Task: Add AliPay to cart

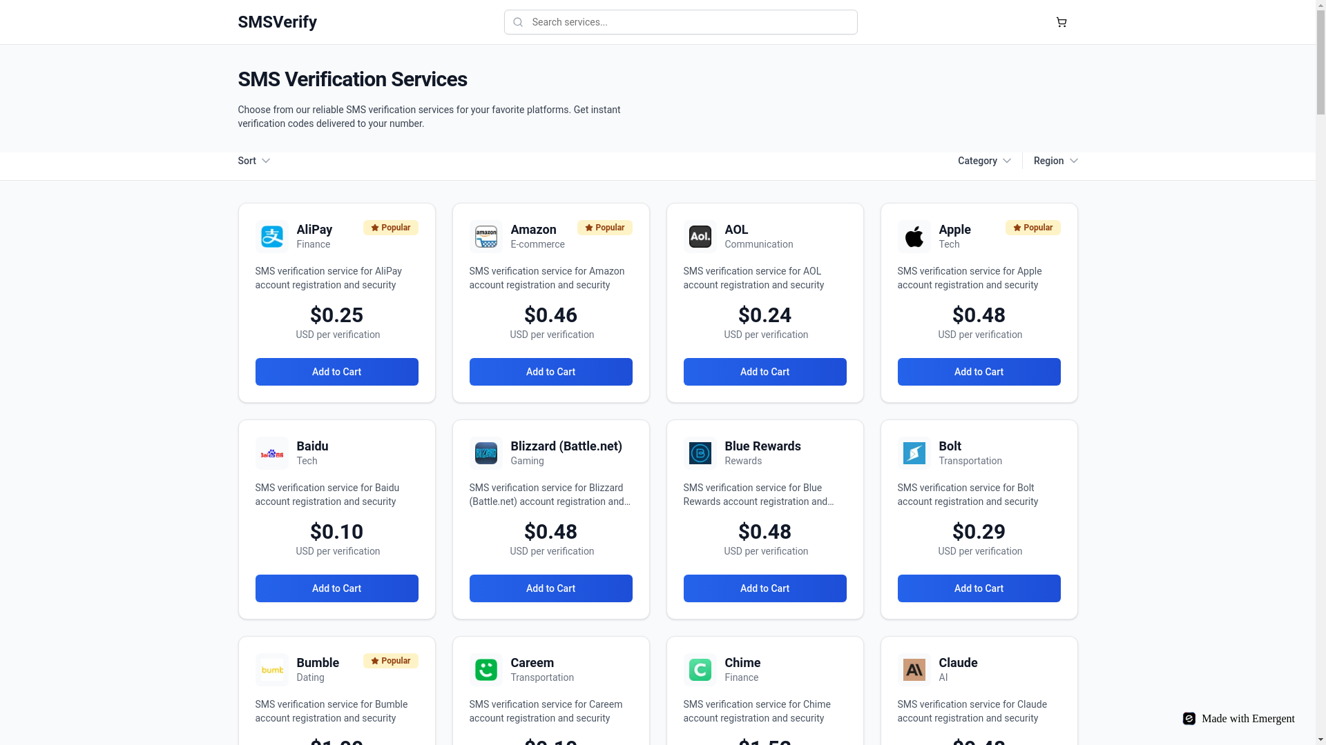Action: click(x=336, y=372)
